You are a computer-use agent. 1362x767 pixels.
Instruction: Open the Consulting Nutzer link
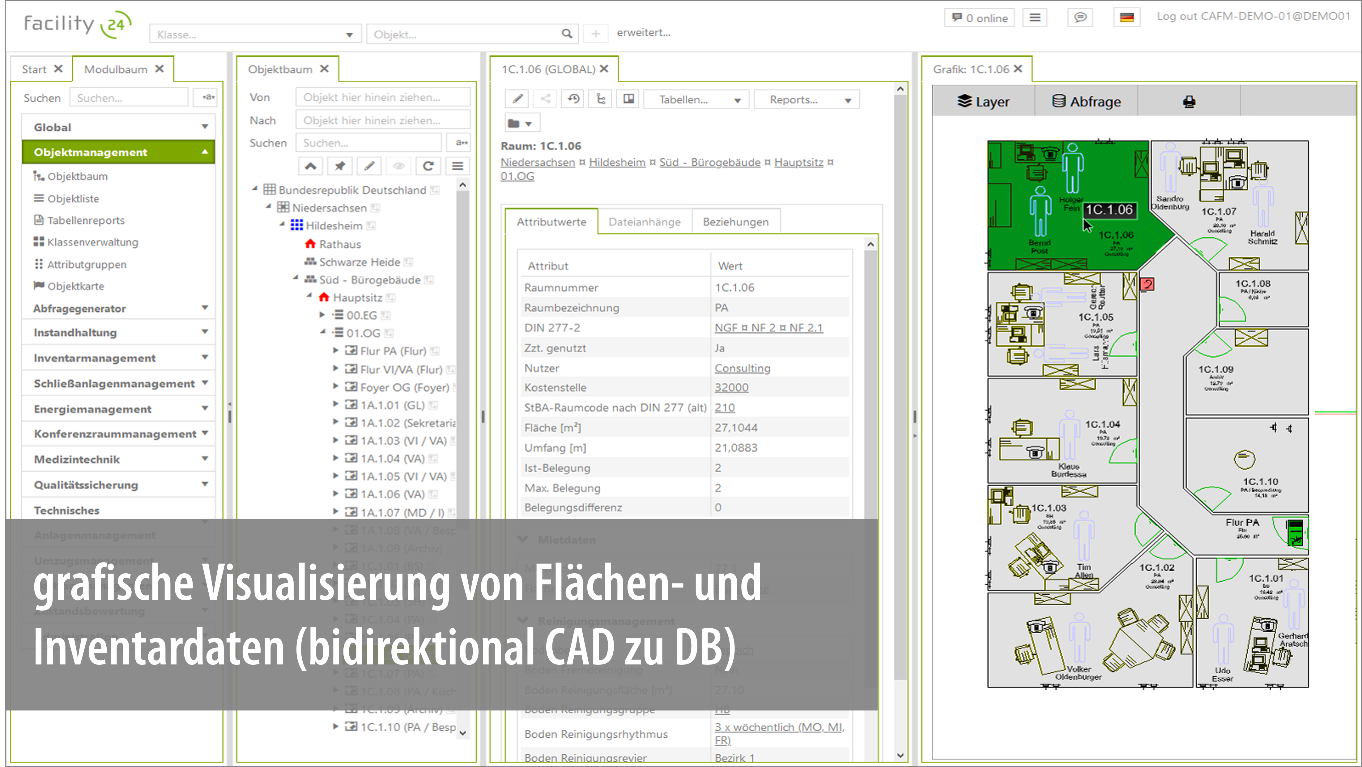(742, 368)
